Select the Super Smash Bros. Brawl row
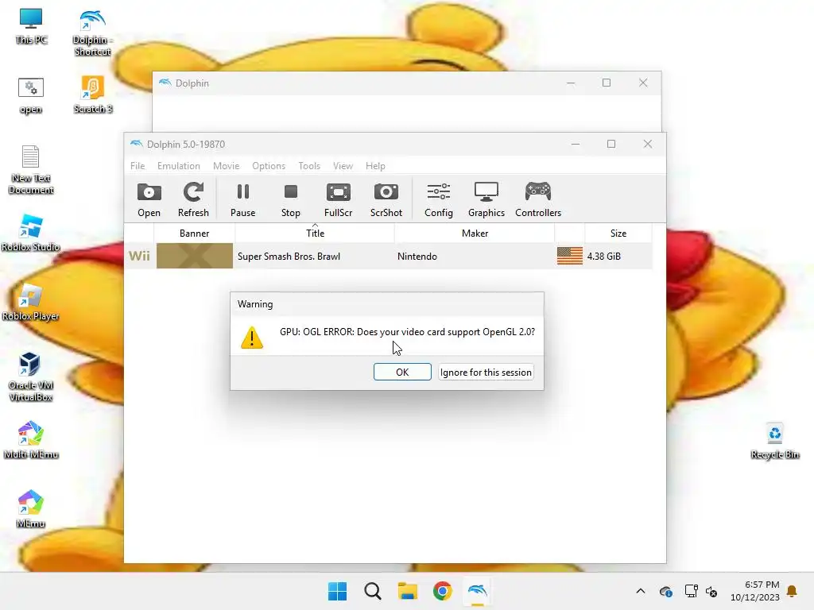The width and height of the screenshot is (814, 610). click(x=388, y=256)
